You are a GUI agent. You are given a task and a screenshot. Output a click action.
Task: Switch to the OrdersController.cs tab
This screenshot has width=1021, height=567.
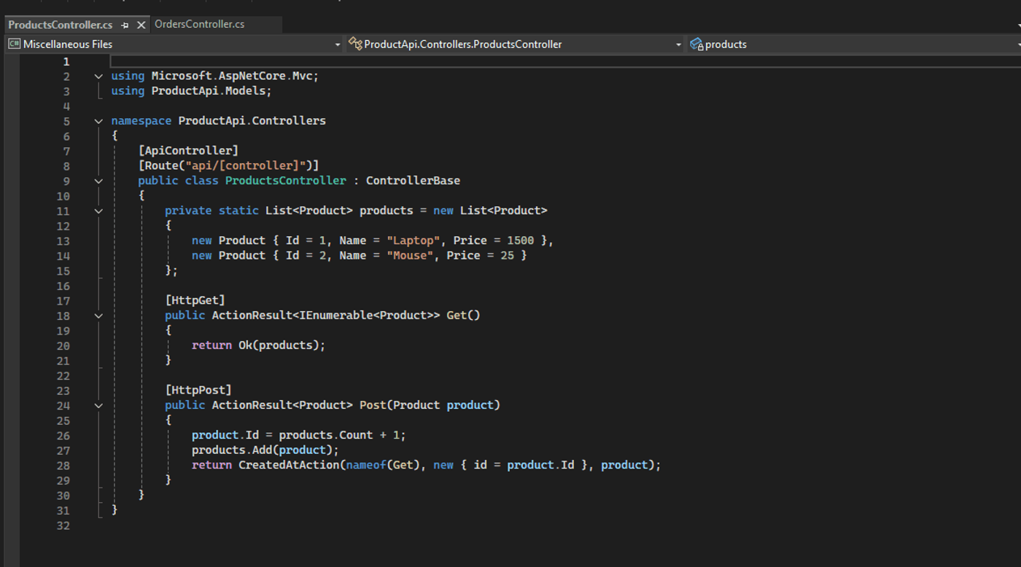(x=200, y=24)
